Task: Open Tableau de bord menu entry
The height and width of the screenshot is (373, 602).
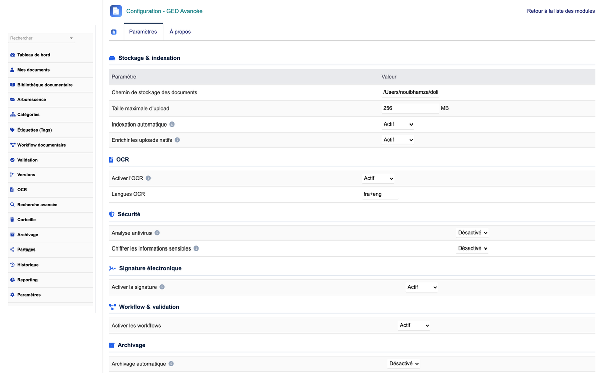Action: 34,55
